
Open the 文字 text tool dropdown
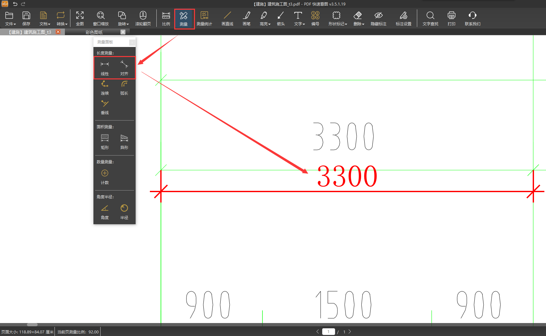click(299, 19)
